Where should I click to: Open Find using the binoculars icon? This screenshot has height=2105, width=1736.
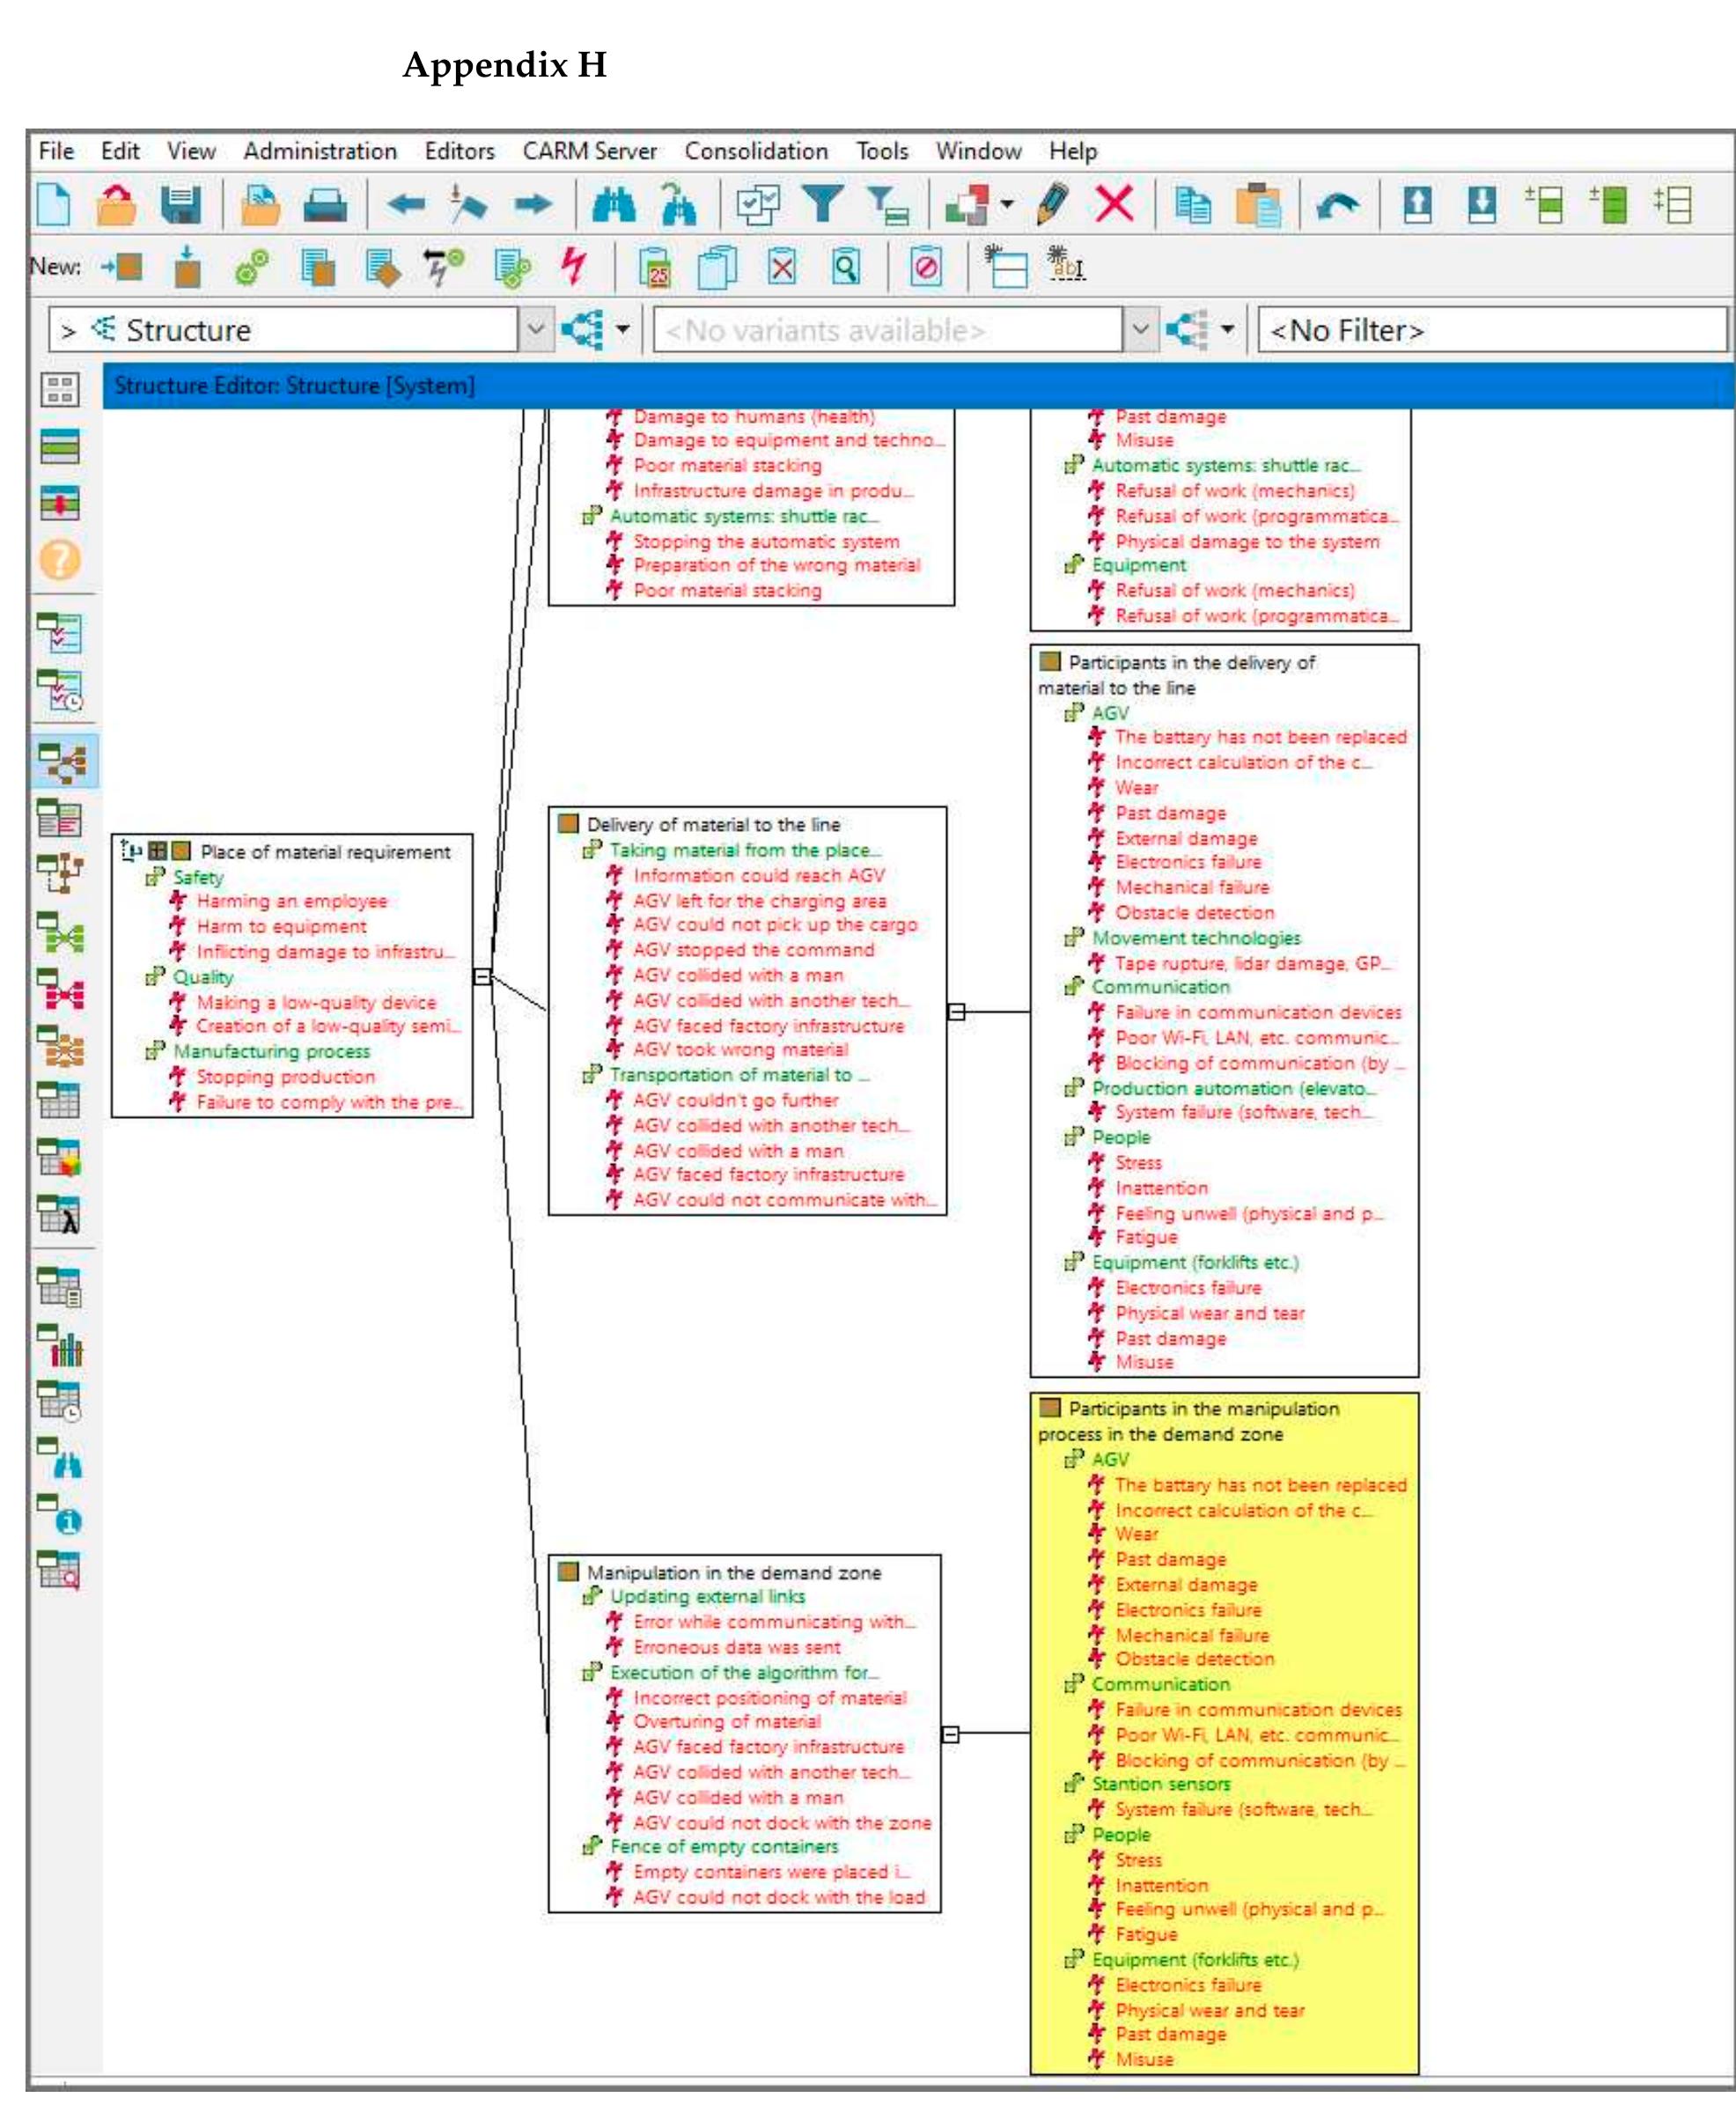(615, 203)
